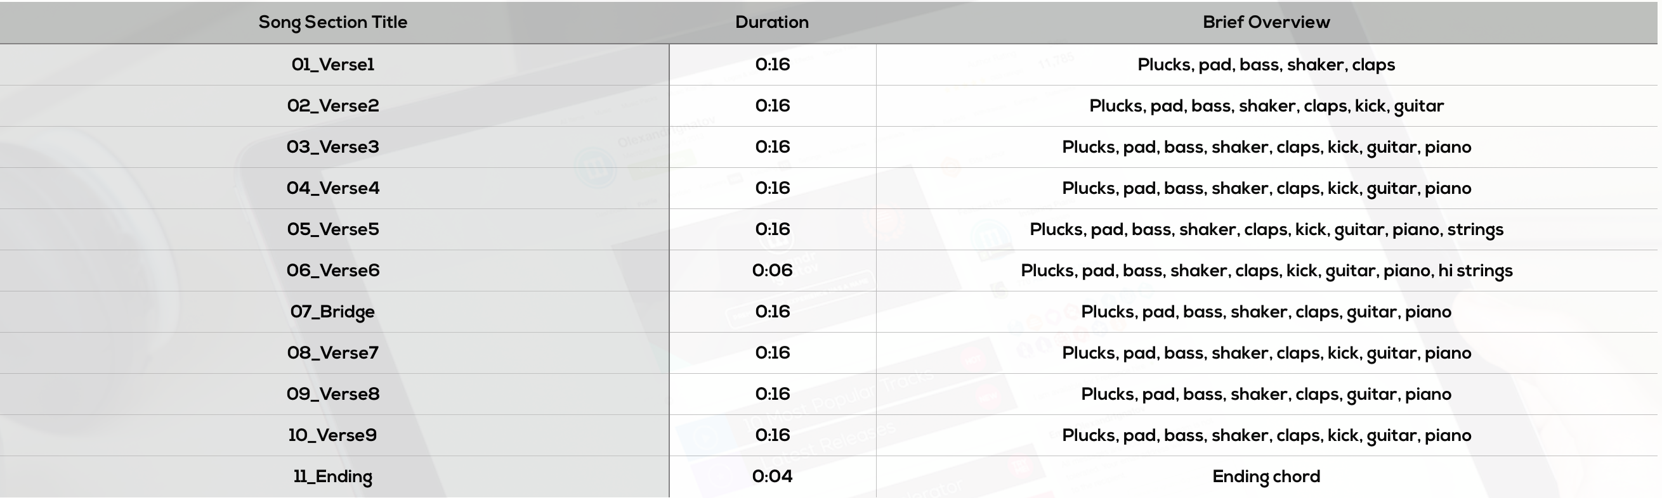Click the 05_Verse5 title cell
This screenshot has height=498, width=1662.
click(x=333, y=229)
